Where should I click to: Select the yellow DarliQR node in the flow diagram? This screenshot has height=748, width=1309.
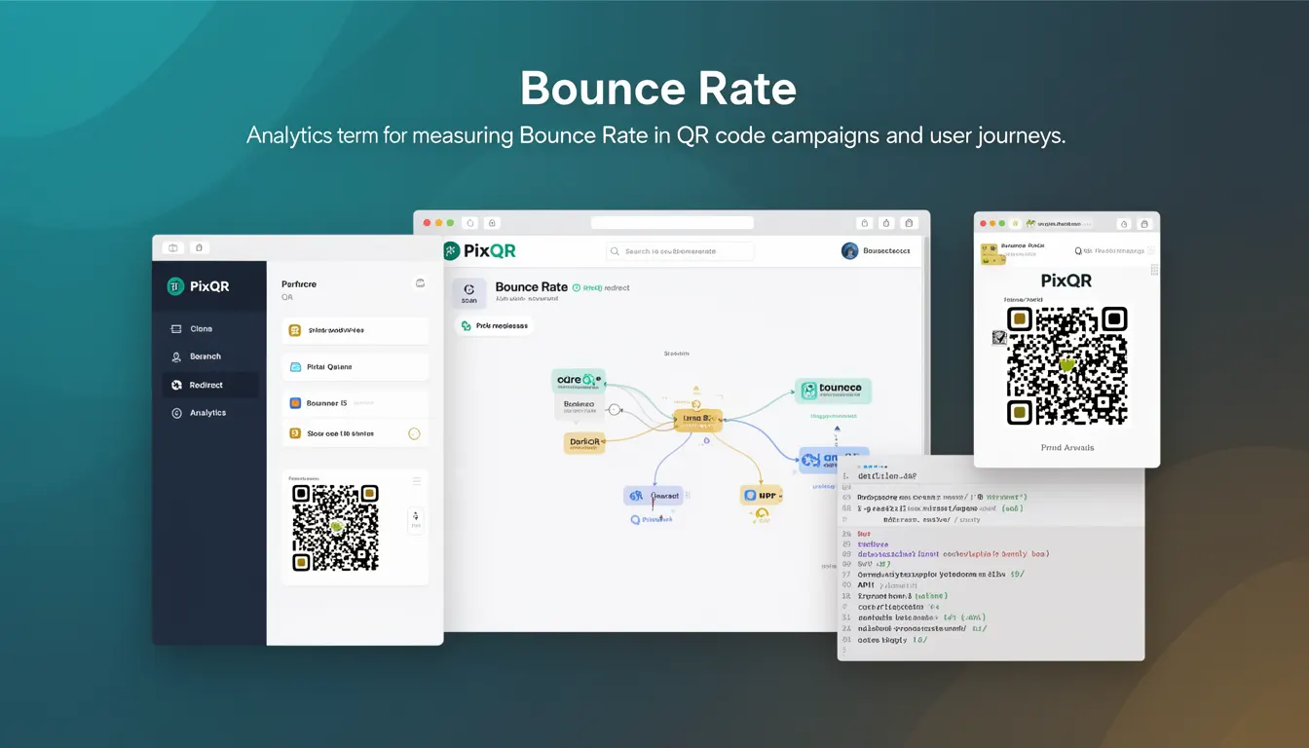tap(584, 442)
